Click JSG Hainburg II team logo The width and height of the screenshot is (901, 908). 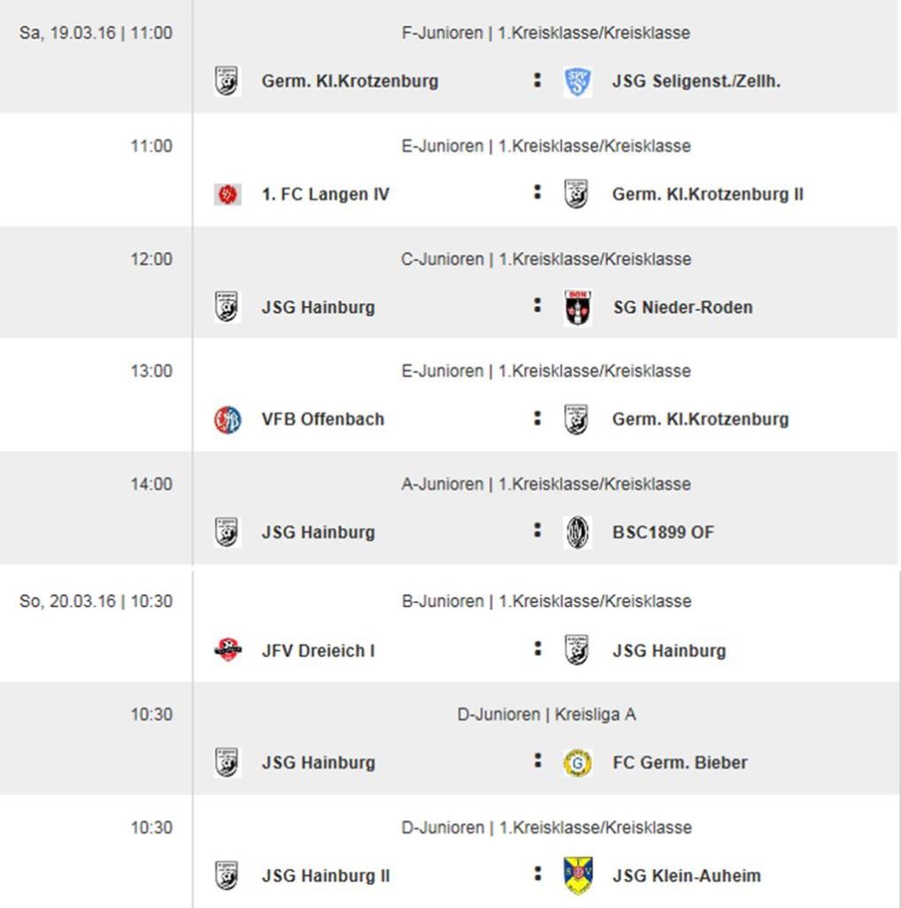pyautogui.click(x=227, y=875)
